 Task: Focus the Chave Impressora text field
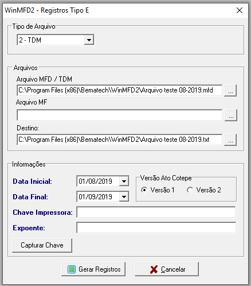point(156,212)
